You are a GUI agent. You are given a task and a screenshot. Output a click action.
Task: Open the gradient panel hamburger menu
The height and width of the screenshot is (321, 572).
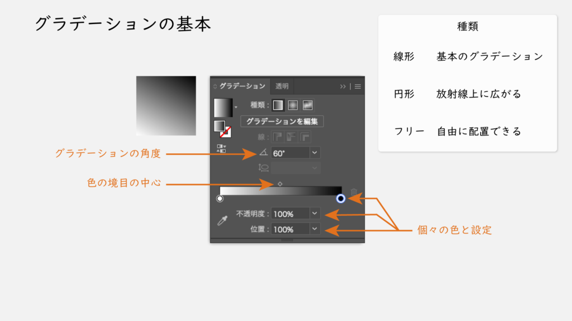[x=358, y=86]
